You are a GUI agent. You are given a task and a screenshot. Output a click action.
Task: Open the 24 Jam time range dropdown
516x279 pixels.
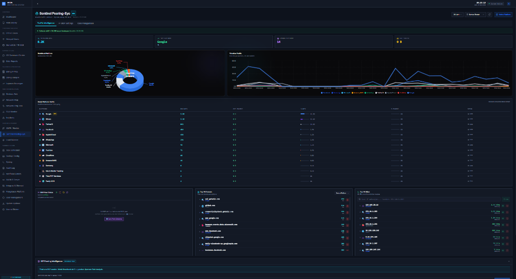pos(458,15)
